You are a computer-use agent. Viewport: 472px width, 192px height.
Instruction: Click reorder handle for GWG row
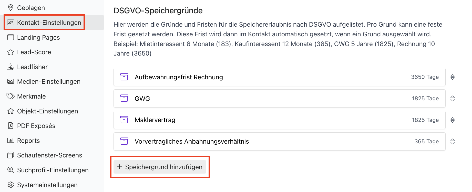click(x=453, y=98)
